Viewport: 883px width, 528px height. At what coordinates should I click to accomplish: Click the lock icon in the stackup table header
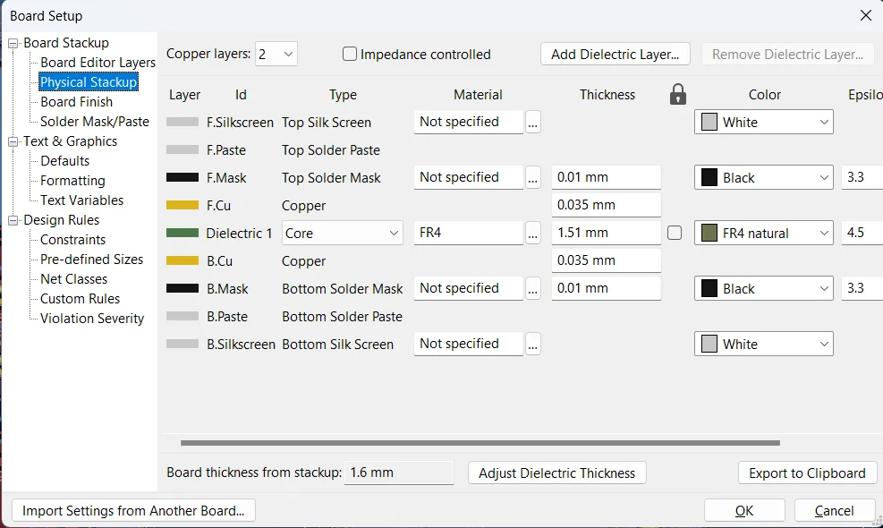(677, 94)
